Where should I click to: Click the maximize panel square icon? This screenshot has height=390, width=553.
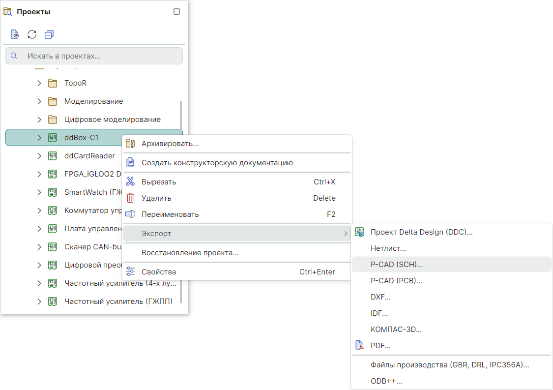tap(177, 12)
